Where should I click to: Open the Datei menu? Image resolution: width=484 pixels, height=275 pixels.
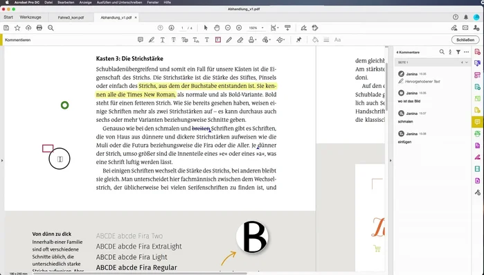pyautogui.click(x=48, y=2)
